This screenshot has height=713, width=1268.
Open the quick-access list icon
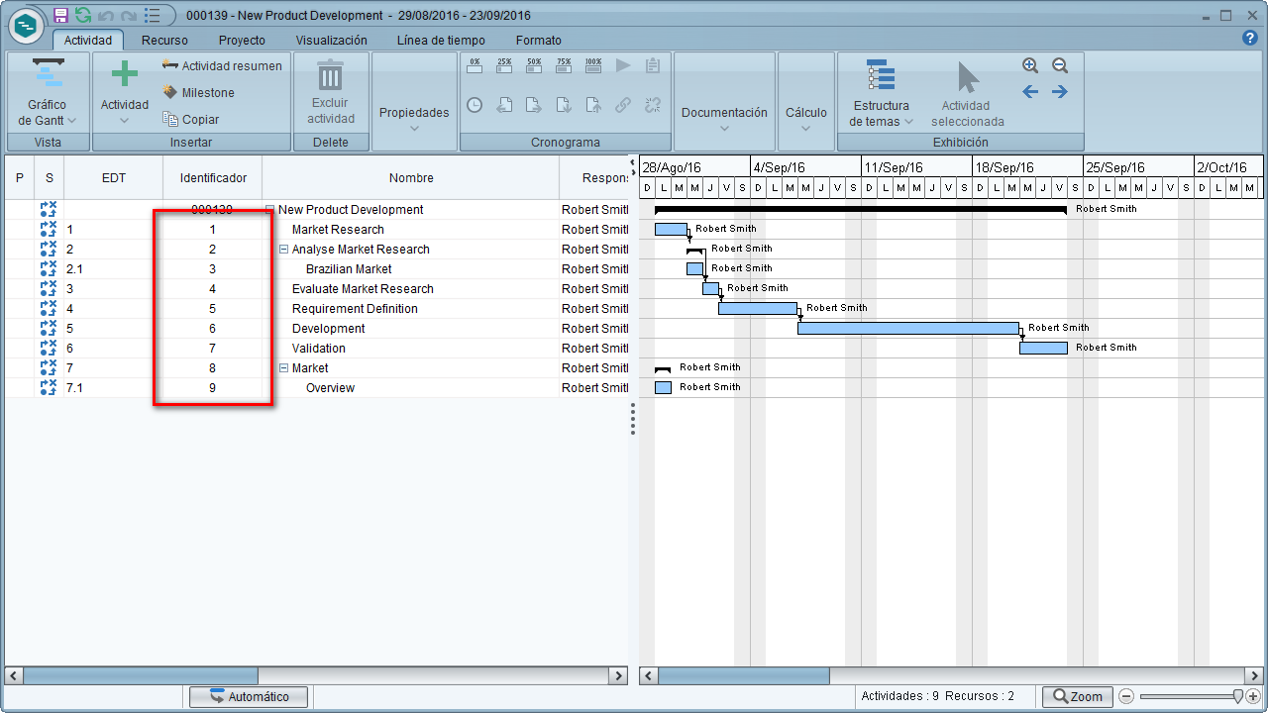coord(152,15)
